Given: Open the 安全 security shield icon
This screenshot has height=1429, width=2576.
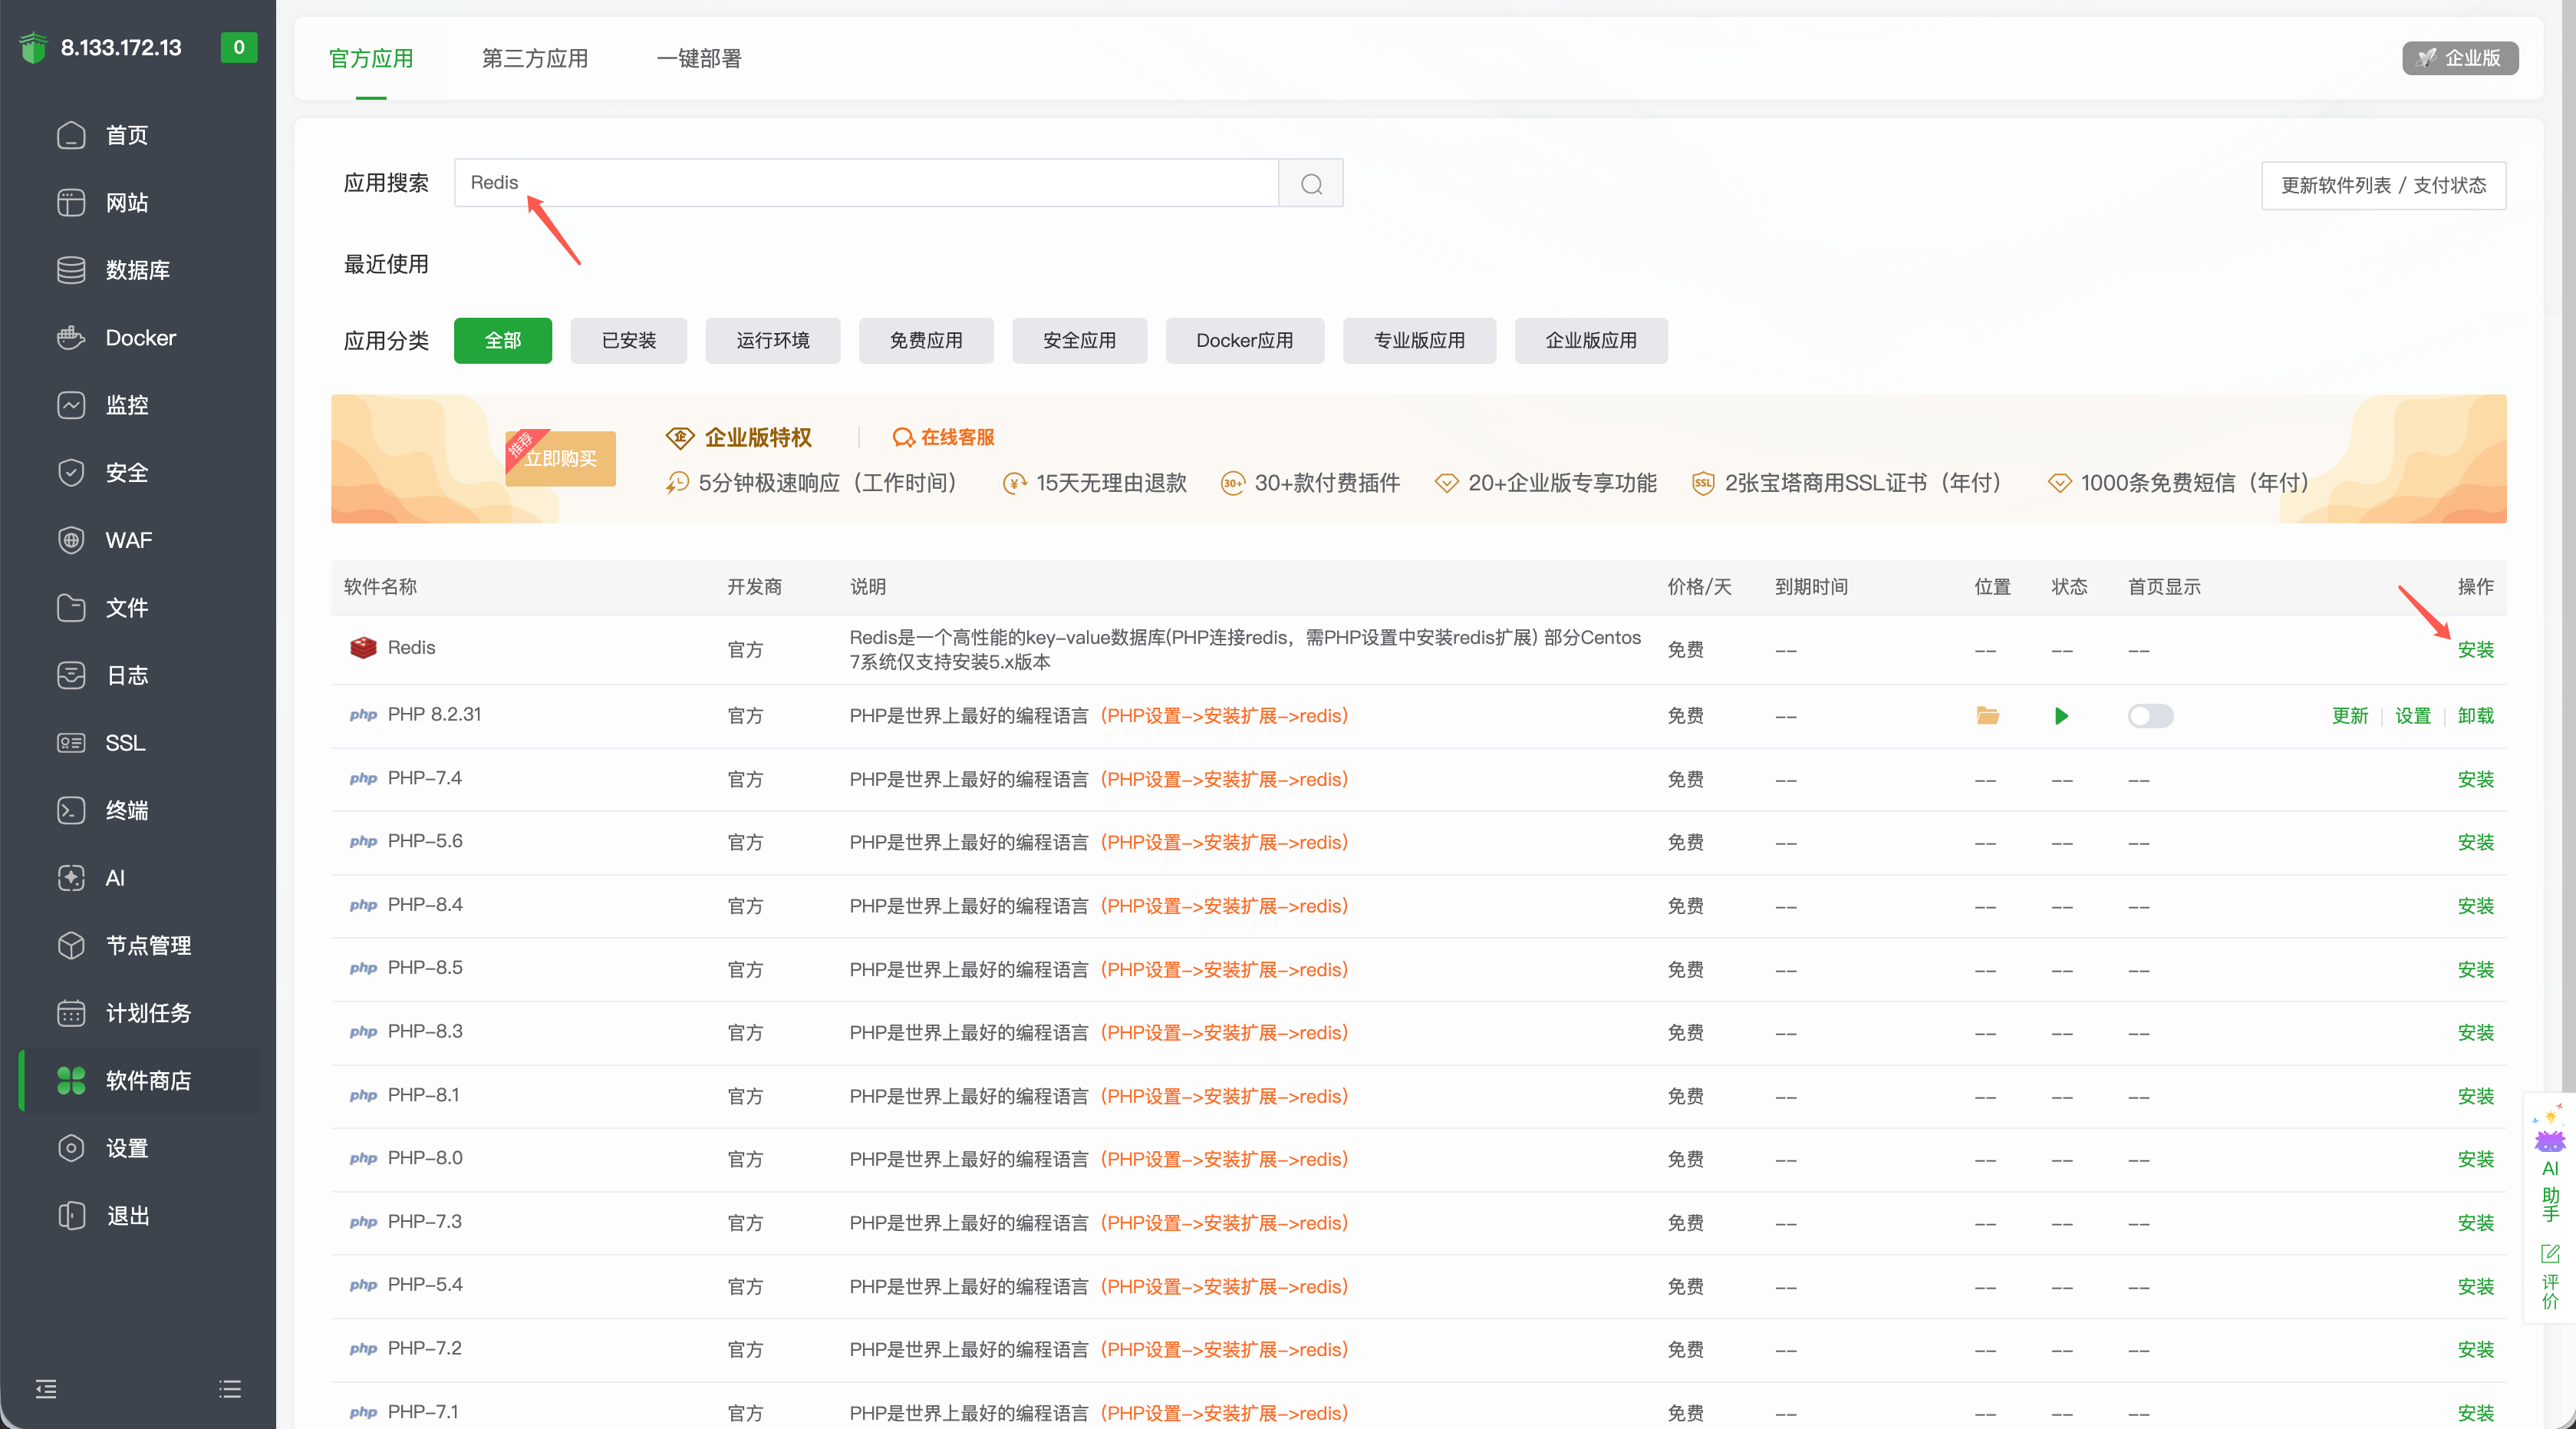Looking at the screenshot, I should click(71, 472).
